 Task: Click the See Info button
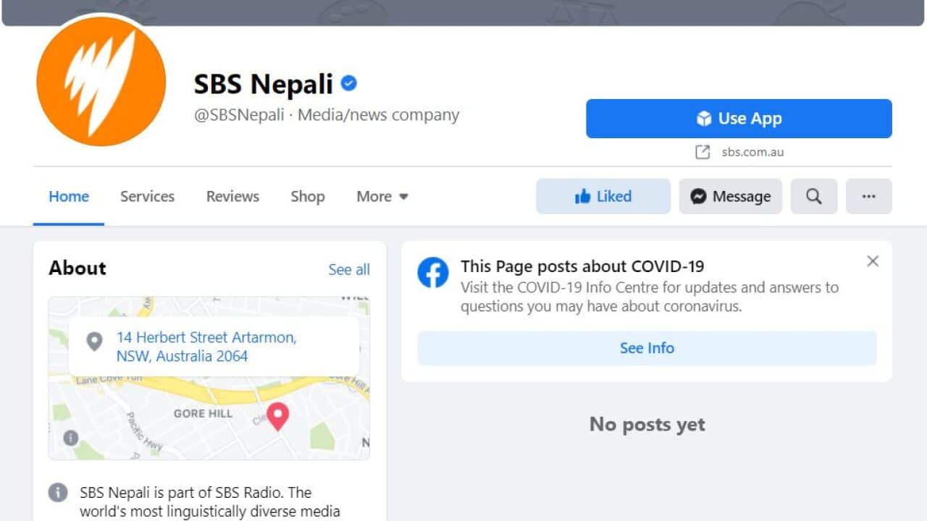pos(647,348)
